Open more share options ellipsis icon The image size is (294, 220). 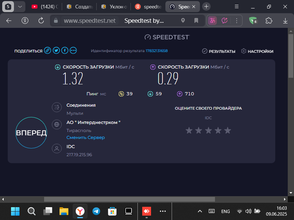[x=73, y=50]
